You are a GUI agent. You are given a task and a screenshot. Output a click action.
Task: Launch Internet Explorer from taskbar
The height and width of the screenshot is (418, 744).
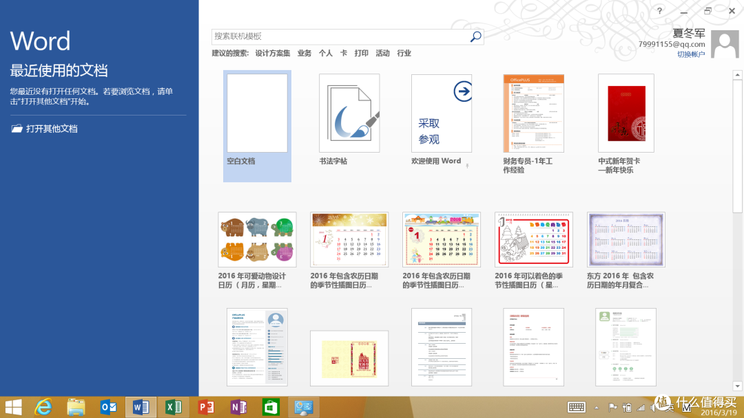43,407
